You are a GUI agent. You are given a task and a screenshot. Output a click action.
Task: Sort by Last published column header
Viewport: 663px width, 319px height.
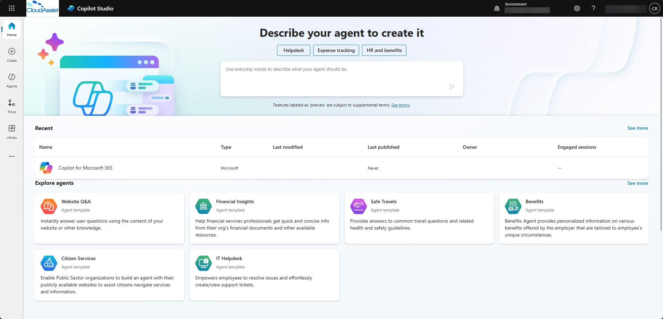383,147
